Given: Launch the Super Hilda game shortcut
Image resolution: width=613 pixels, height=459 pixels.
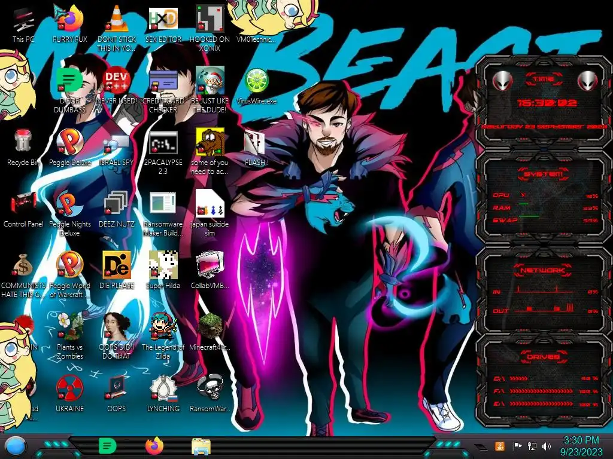Looking at the screenshot, I should click(163, 270).
